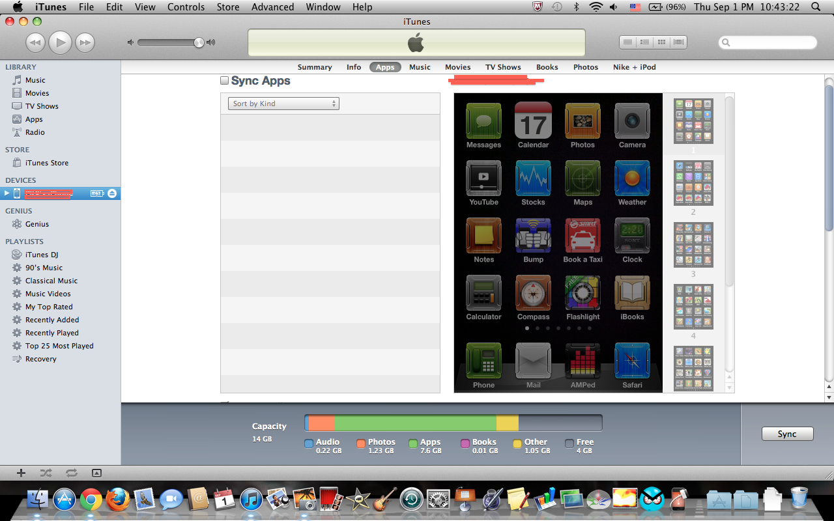The width and height of the screenshot is (834, 521).
Task: Expand the device disclosure triangle
Action: 7,193
